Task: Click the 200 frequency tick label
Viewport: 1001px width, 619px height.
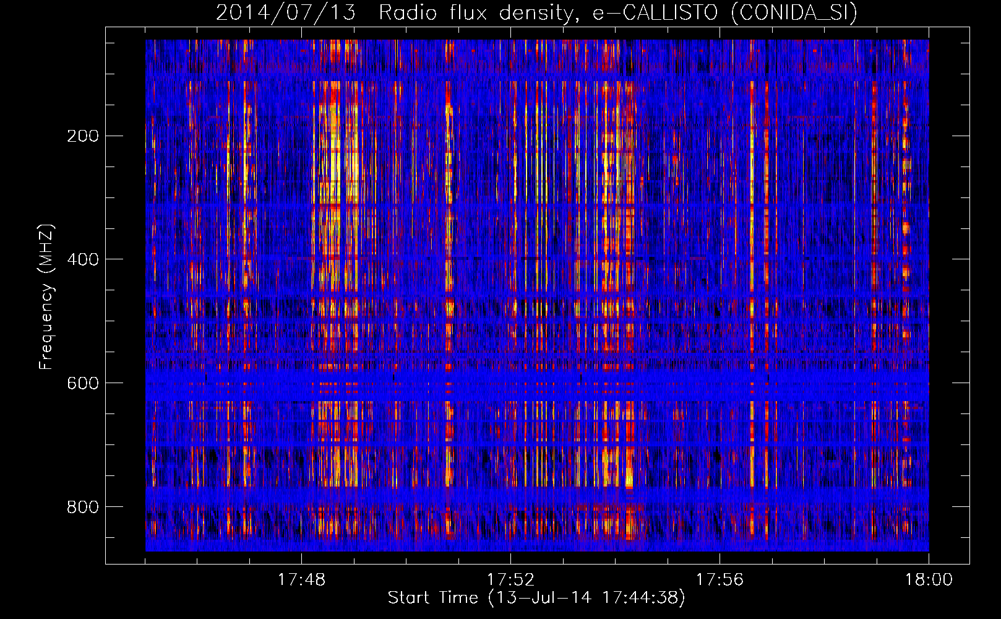Action: point(83,136)
